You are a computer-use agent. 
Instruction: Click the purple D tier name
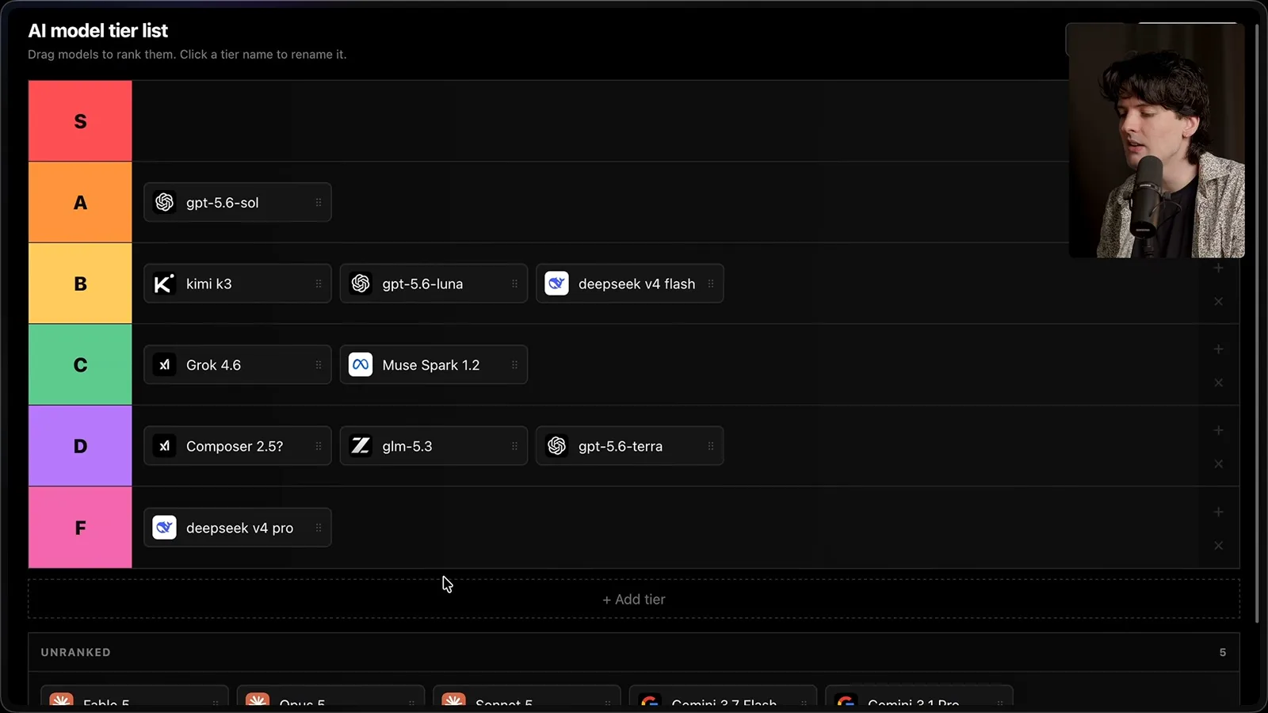80,446
